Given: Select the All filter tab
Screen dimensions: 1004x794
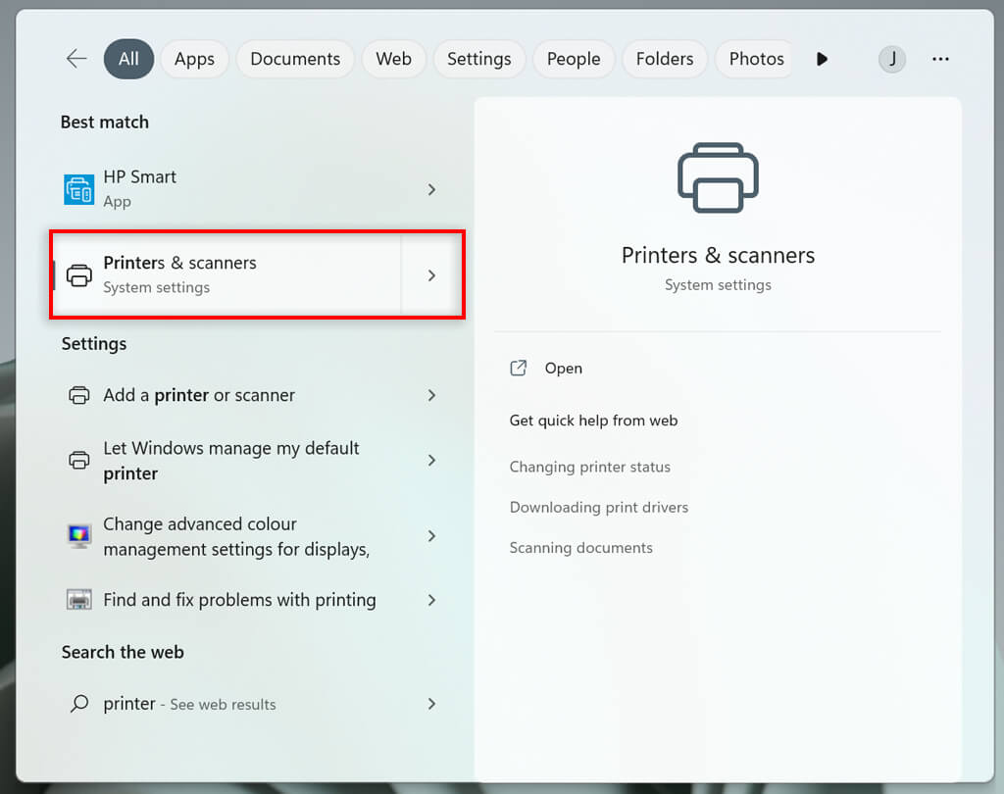Looking at the screenshot, I should tap(128, 59).
